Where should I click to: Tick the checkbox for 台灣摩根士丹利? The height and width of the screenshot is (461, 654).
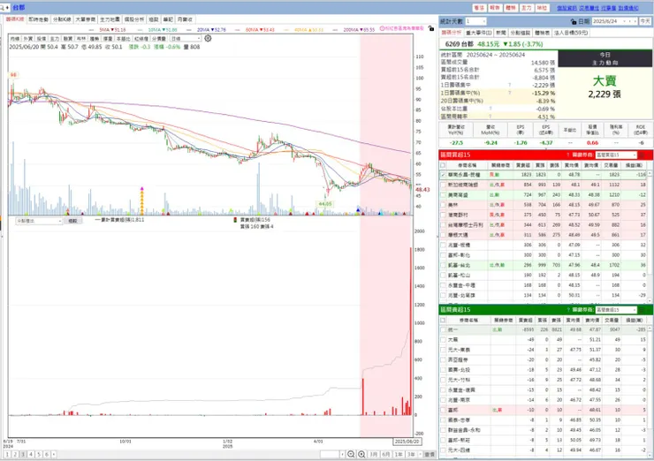(x=443, y=225)
